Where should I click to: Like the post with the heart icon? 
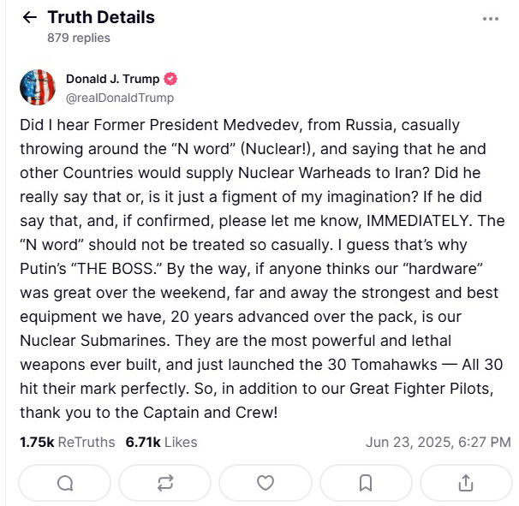[265, 483]
